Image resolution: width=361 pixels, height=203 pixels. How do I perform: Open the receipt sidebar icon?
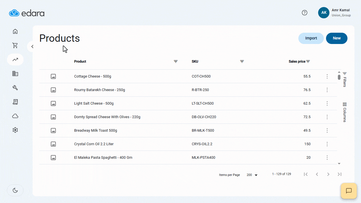coord(15,102)
